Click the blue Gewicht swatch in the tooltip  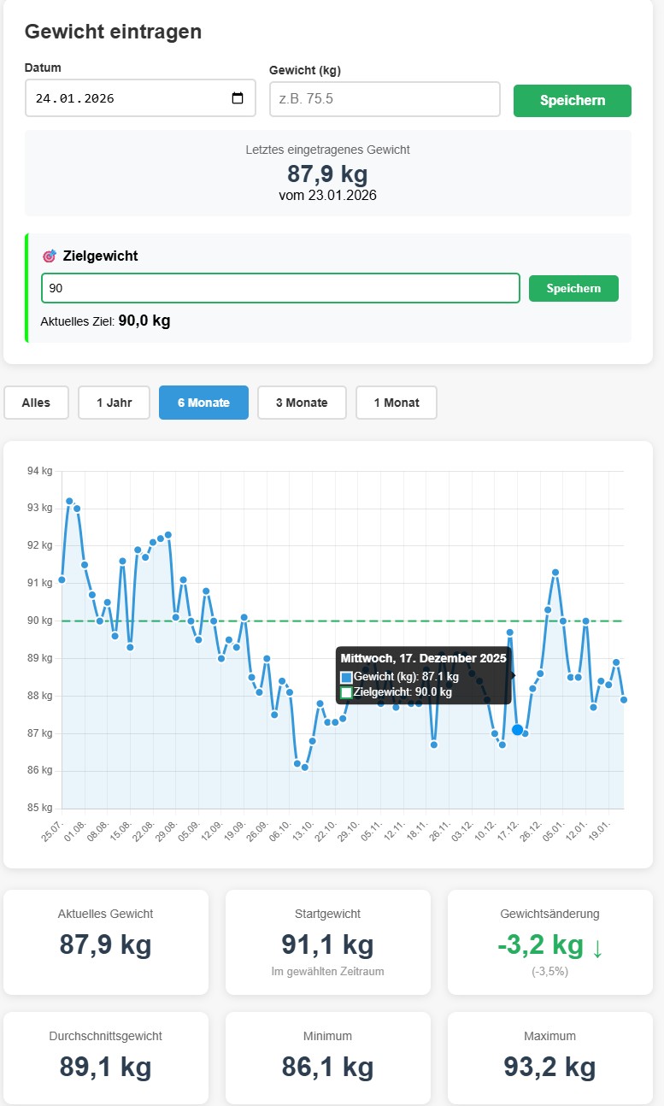click(x=347, y=677)
